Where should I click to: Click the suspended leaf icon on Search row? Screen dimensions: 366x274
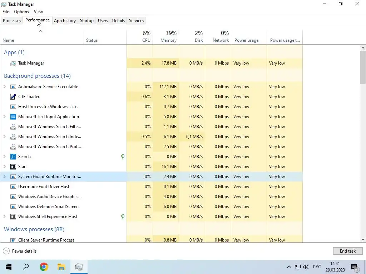point(123,157)
